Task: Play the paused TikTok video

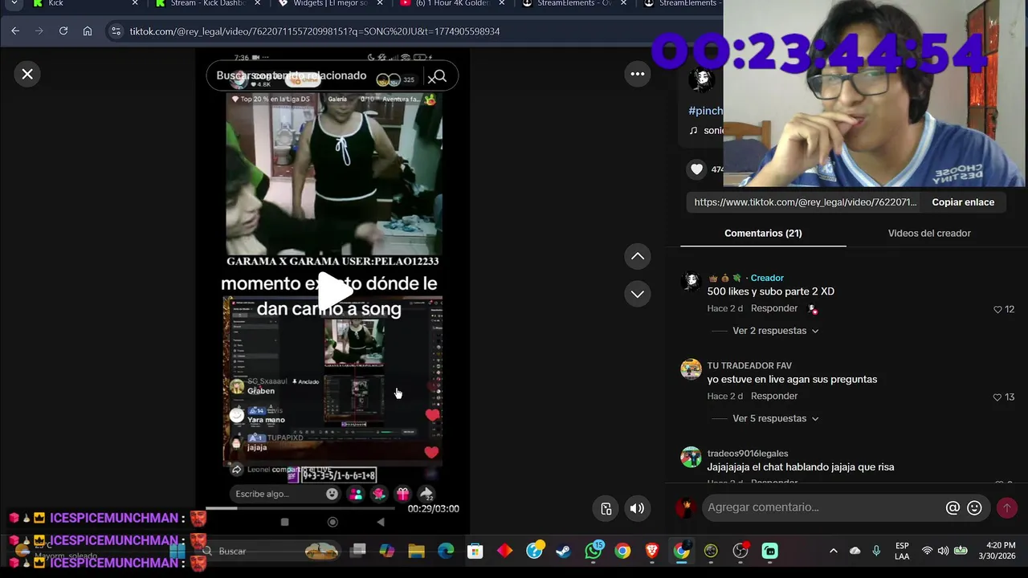Action: pos(333,290)
